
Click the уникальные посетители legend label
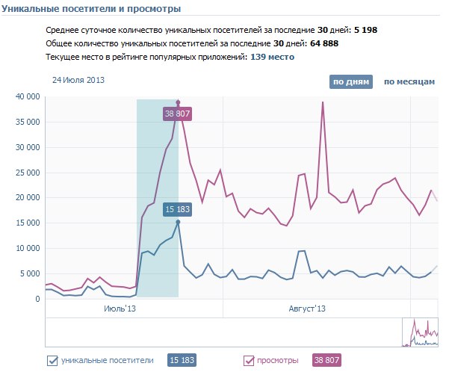[108, 361]
